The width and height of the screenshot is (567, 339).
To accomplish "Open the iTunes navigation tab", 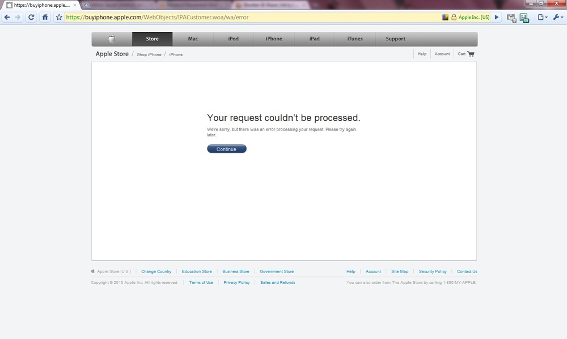I will [x=355, y=39].
